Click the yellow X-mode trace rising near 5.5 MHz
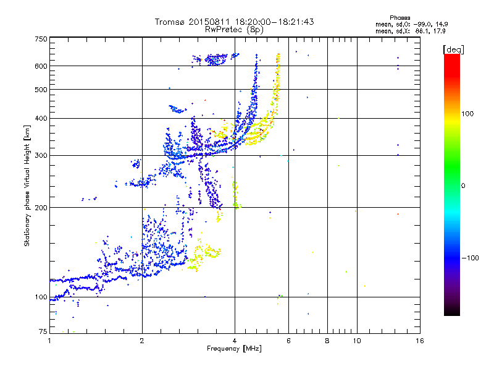 click(277, 82)
